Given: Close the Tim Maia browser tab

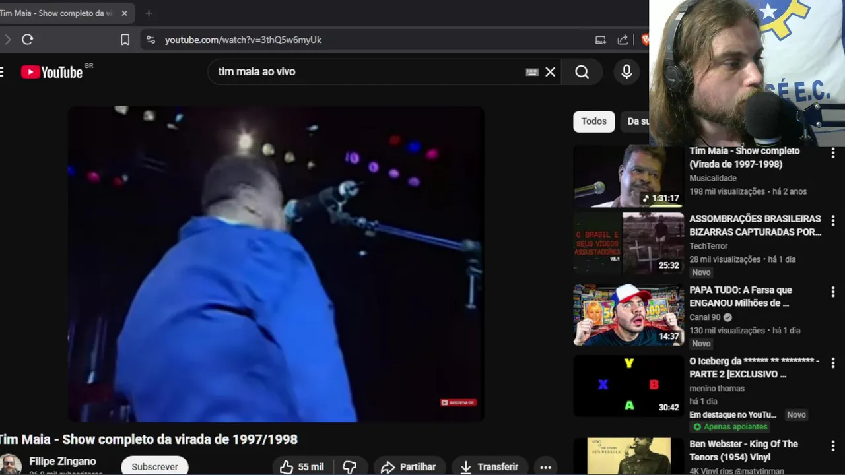Looking at the screenshot, I should (124, 13).
